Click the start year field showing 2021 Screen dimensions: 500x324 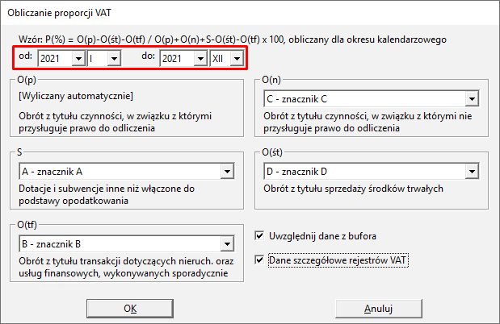(55, 58)
